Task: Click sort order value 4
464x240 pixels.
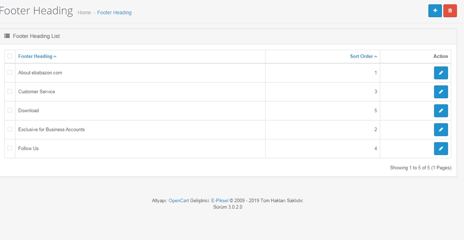Action: [x=376, y=148]
